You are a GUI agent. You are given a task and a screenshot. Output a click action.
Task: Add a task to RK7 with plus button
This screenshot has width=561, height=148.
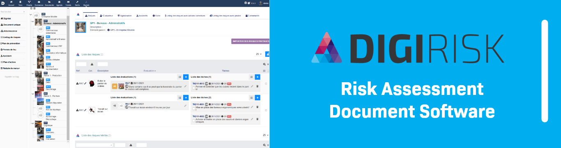[x=258, y=77]
